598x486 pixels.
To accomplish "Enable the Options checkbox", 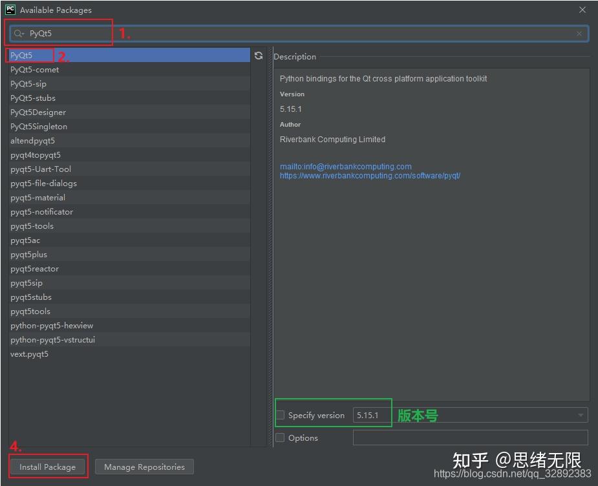I will coord(281,438).
